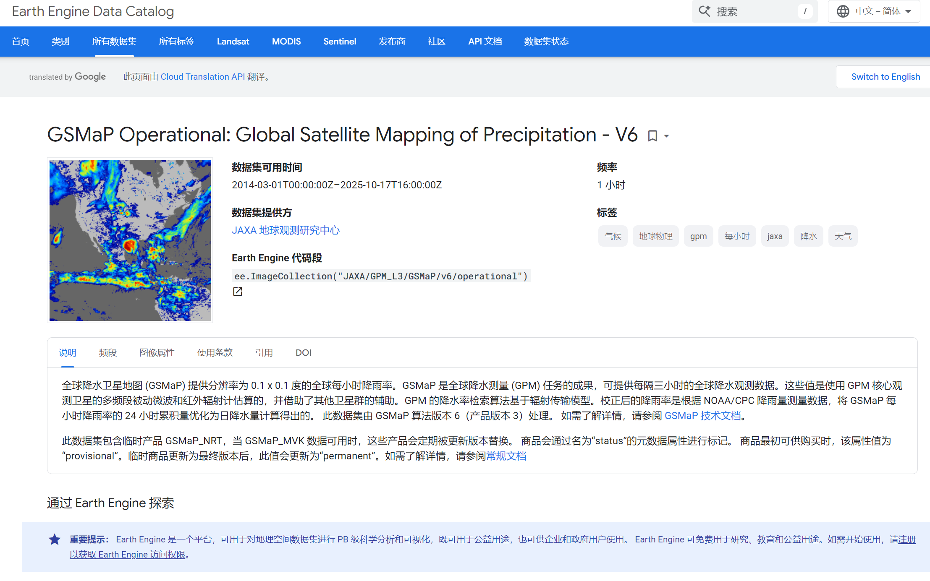Click the Cloud Translation API link
This screenshot has height=581, width=930.
click(202, 77)
